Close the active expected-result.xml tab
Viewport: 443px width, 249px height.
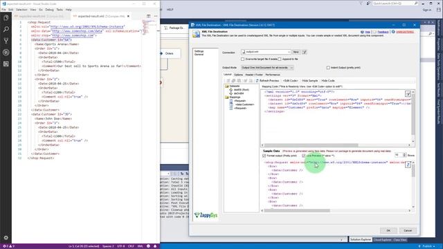[x=128, y=16]
